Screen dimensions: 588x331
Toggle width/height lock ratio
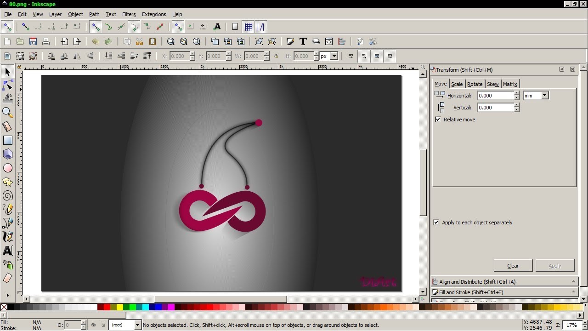point(276,56)
